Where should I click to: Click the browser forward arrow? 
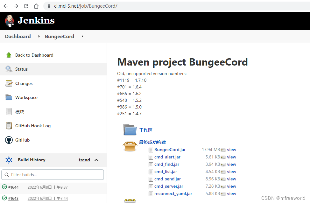coord(16,6)
